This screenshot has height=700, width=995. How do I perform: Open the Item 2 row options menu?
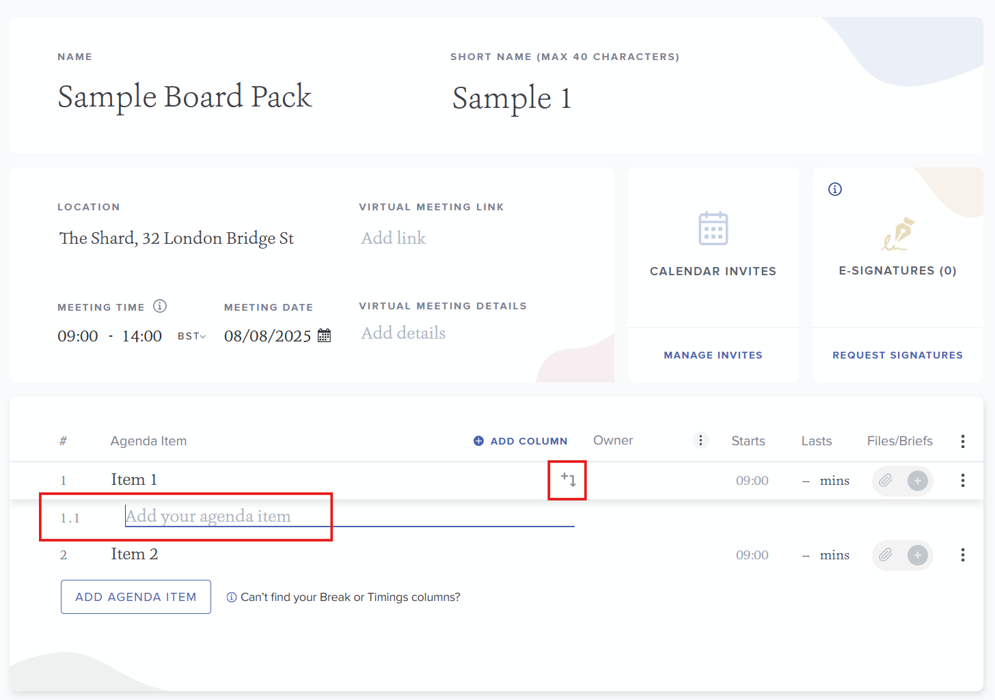click(963, 555)
